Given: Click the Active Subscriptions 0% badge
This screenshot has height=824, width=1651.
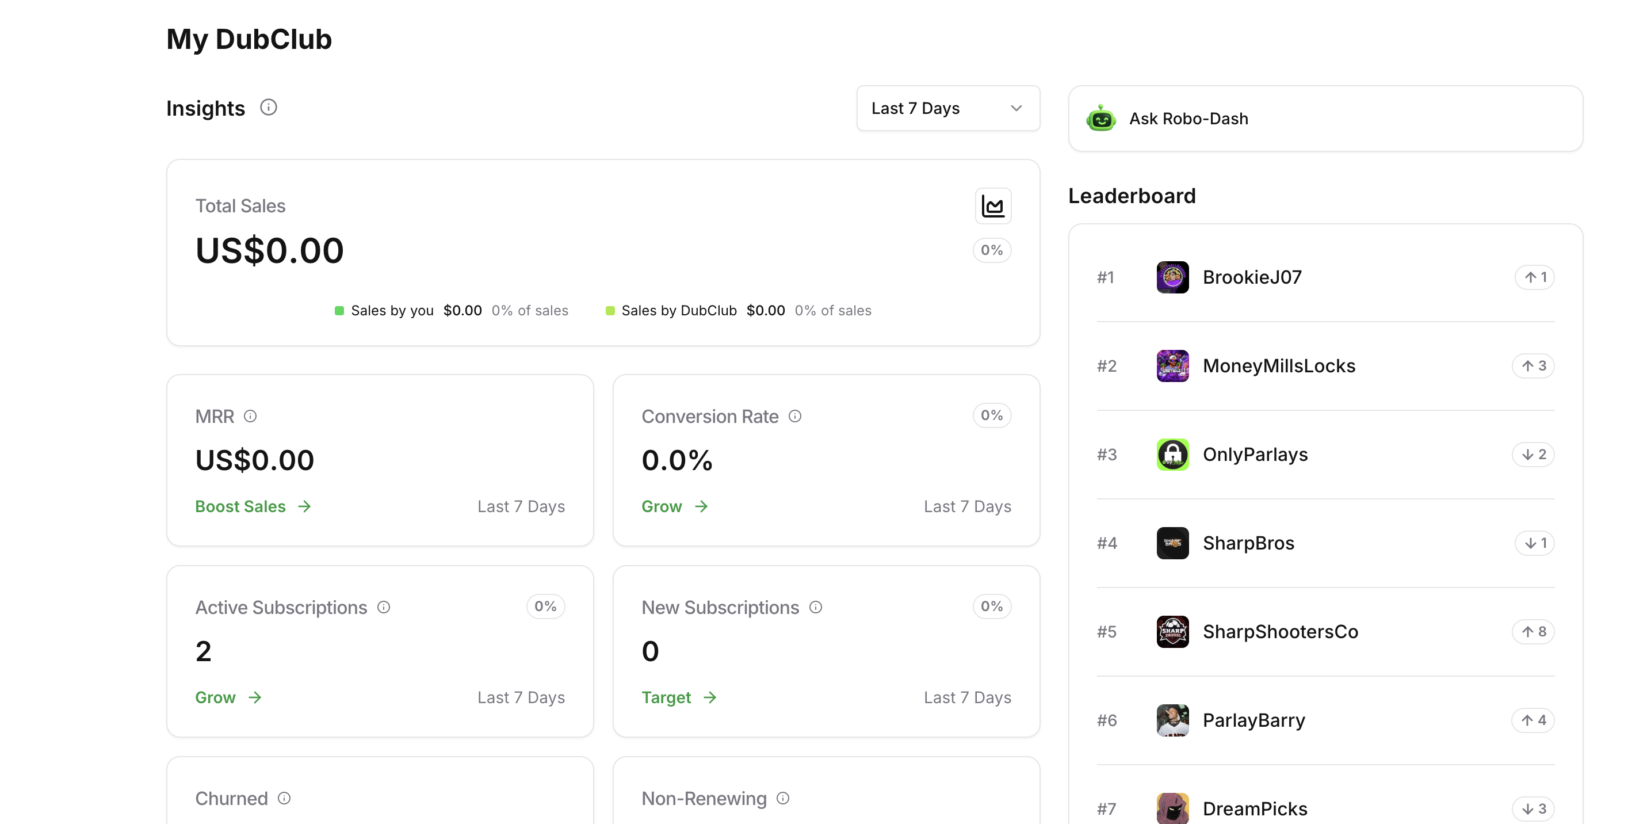Looking at the screenshot, I should coord(545,606).
